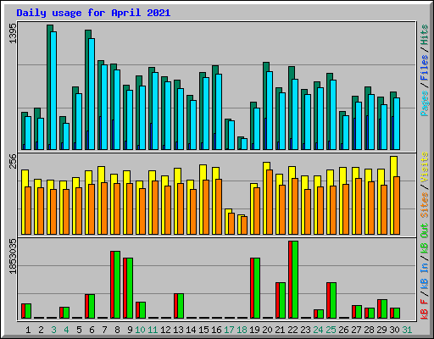
Task: Click the orange Sites bar for day 18
Action: point(244,225)
